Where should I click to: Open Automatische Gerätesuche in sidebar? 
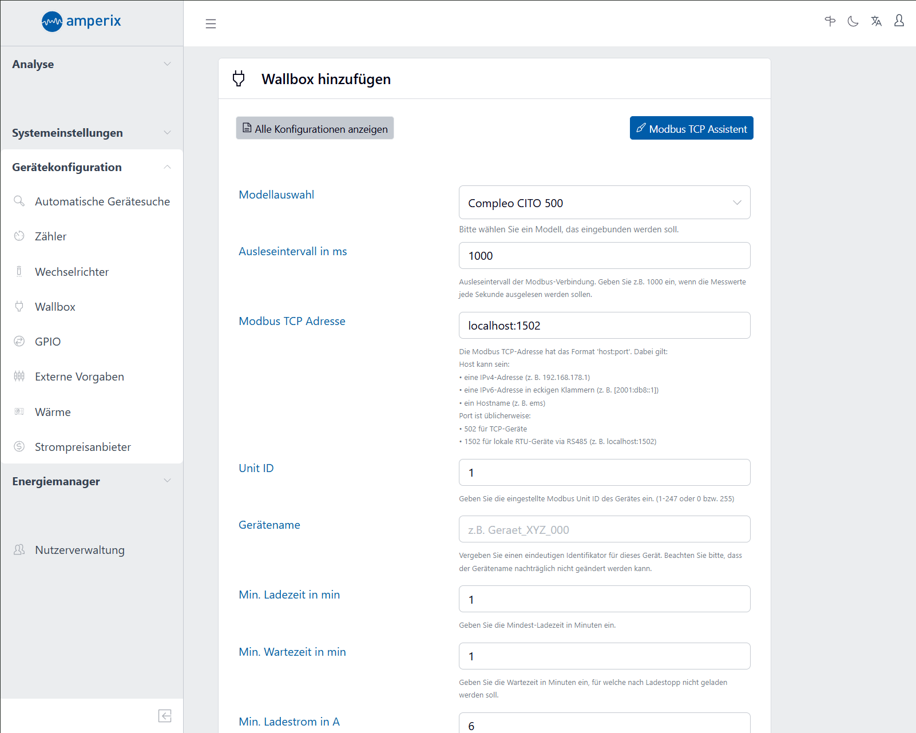point(102,201)
